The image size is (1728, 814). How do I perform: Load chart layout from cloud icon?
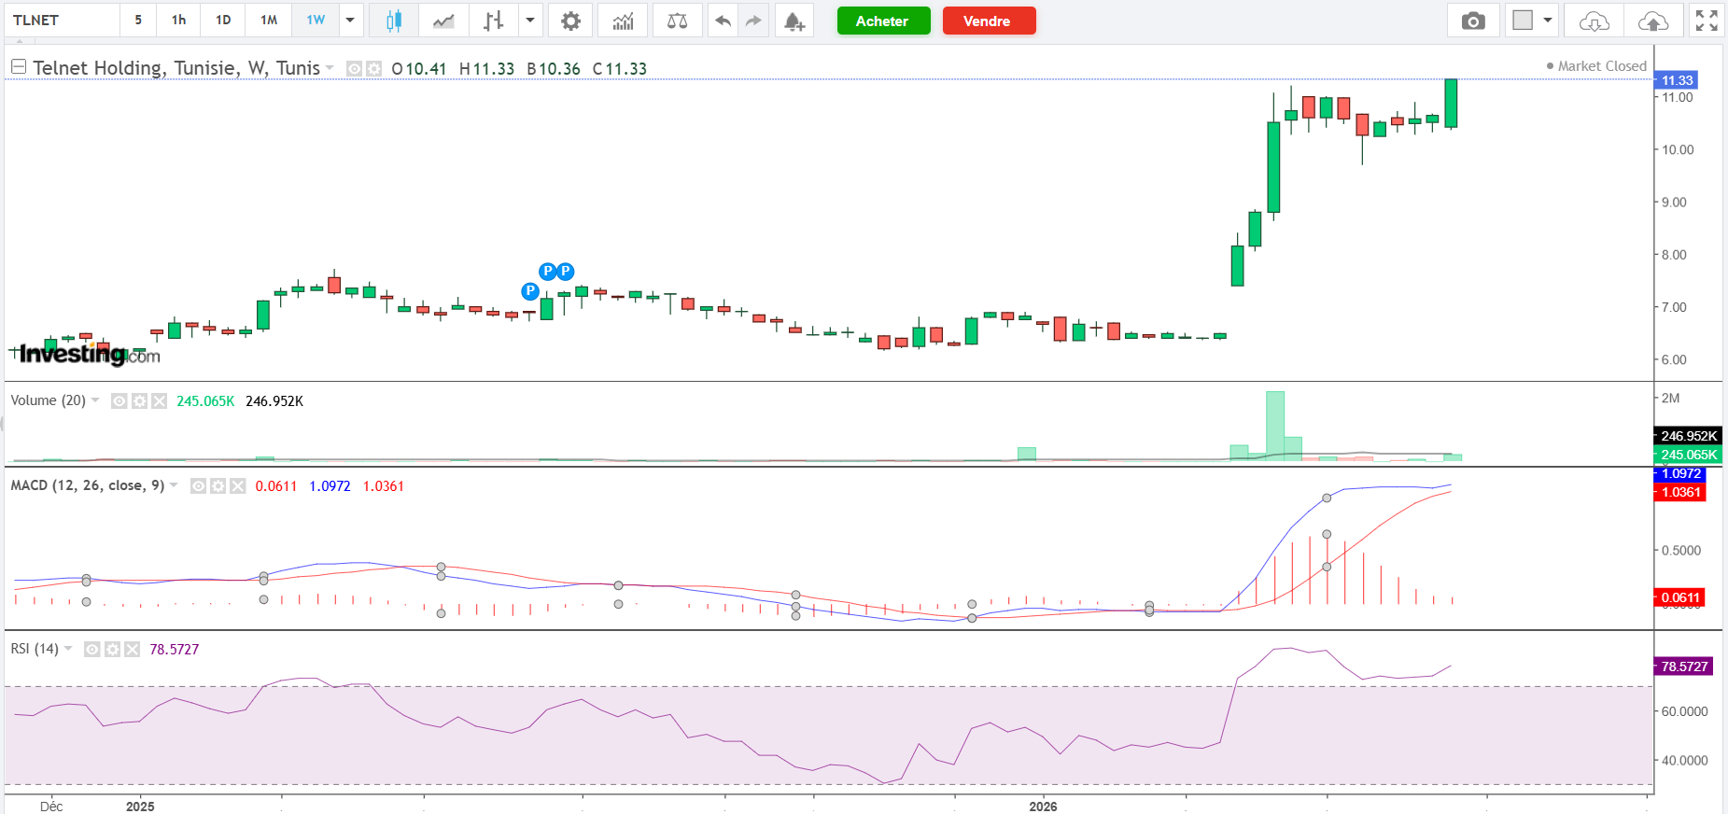point(1594,21)
